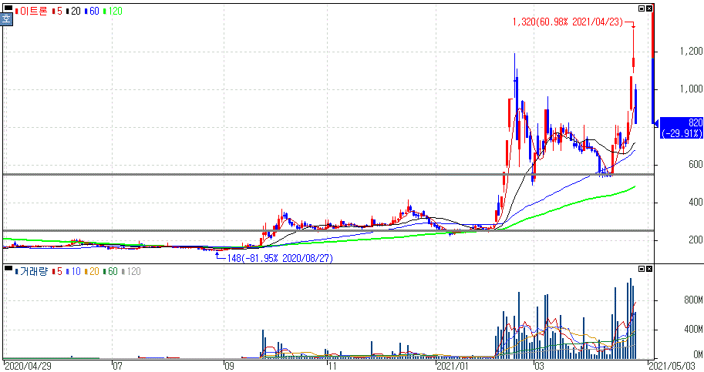Click the current price tag 820
704x372 pixels.
(x=695, y=122)
